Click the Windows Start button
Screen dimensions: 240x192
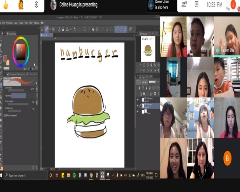click(x=2, y=175)
